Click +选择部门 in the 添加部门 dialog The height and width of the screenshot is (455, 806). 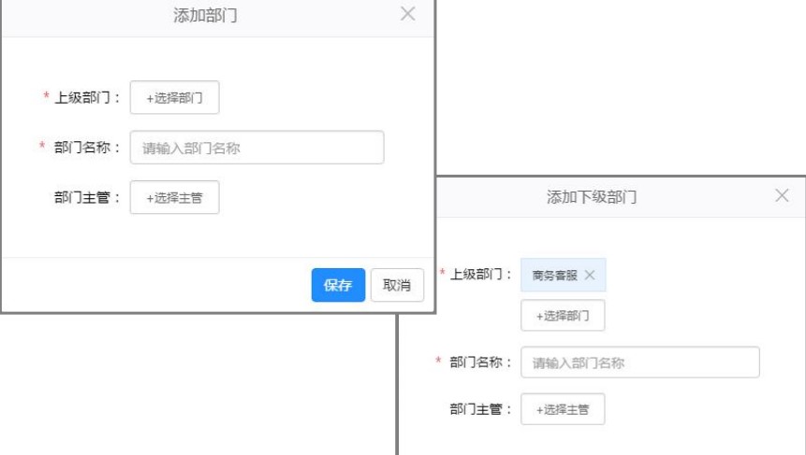click(175, 97)
